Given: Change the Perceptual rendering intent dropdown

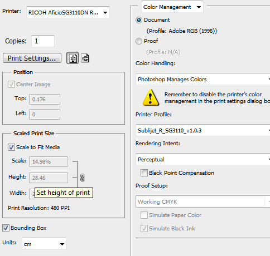Looking at the screenshot, I should click(x=203, y=159).
